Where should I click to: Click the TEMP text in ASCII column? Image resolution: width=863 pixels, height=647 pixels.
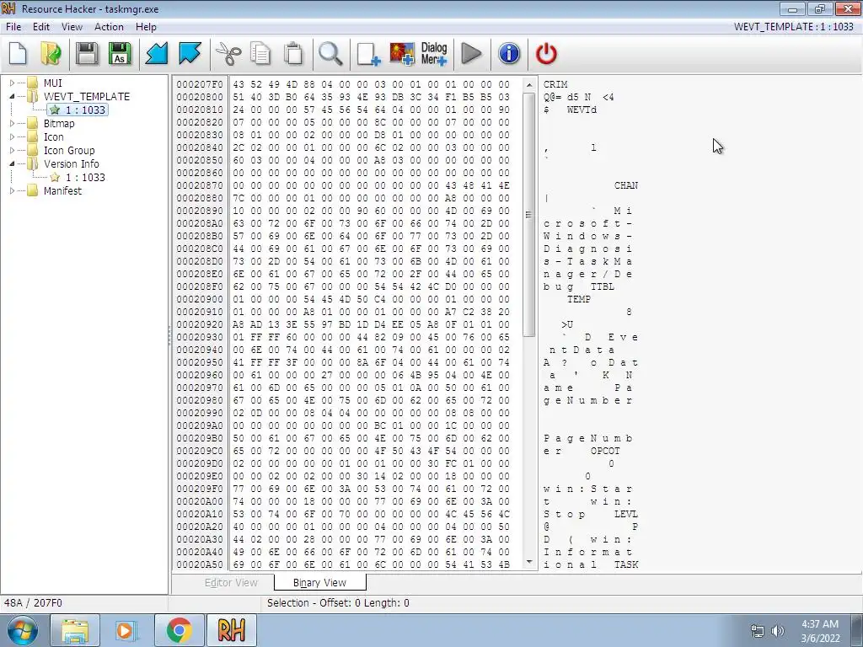coord(579,299)
